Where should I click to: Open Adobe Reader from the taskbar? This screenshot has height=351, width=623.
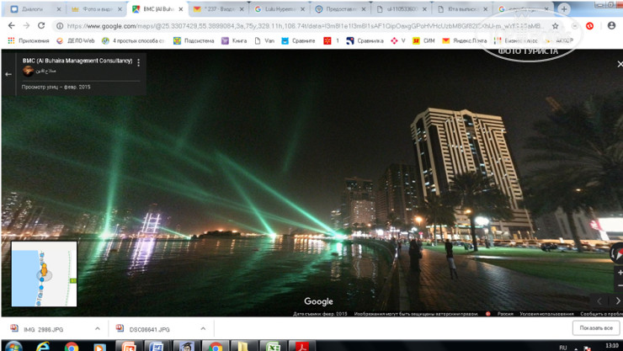click(301, 346)
